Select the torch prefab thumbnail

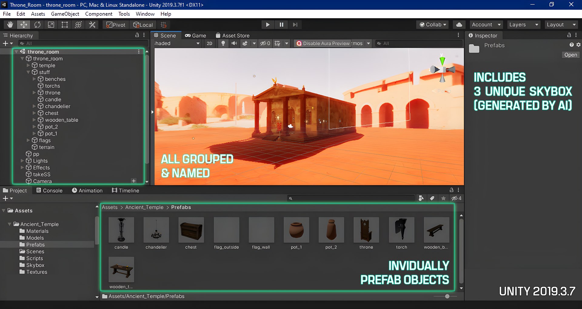click(x=401, y=230)
